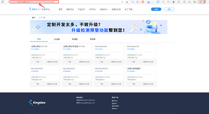209x114 pixels.
Task: Click the 首页 breadcrumb link
Action: 33,18
